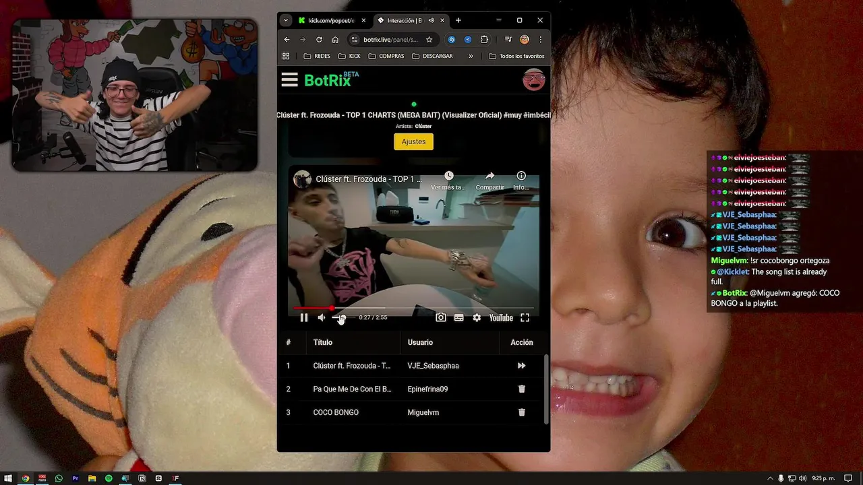863x485 pixels.
Task: Mute the Interacción tab audio icon
Action: point(431,20)
